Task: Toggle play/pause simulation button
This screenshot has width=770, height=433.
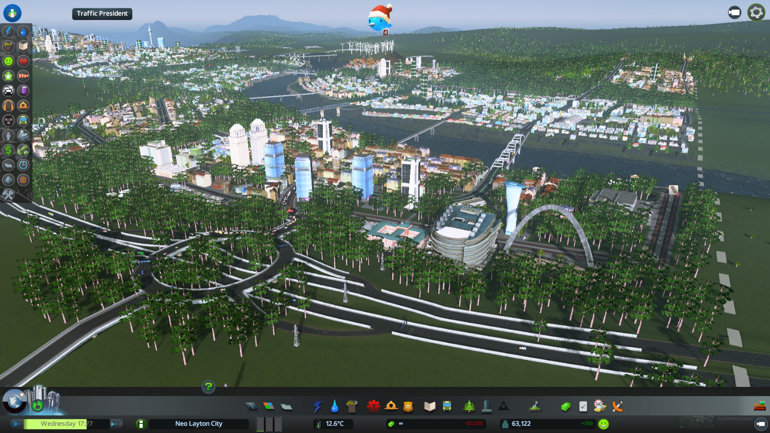Action: pyautogui.click(x=16, y=424)
